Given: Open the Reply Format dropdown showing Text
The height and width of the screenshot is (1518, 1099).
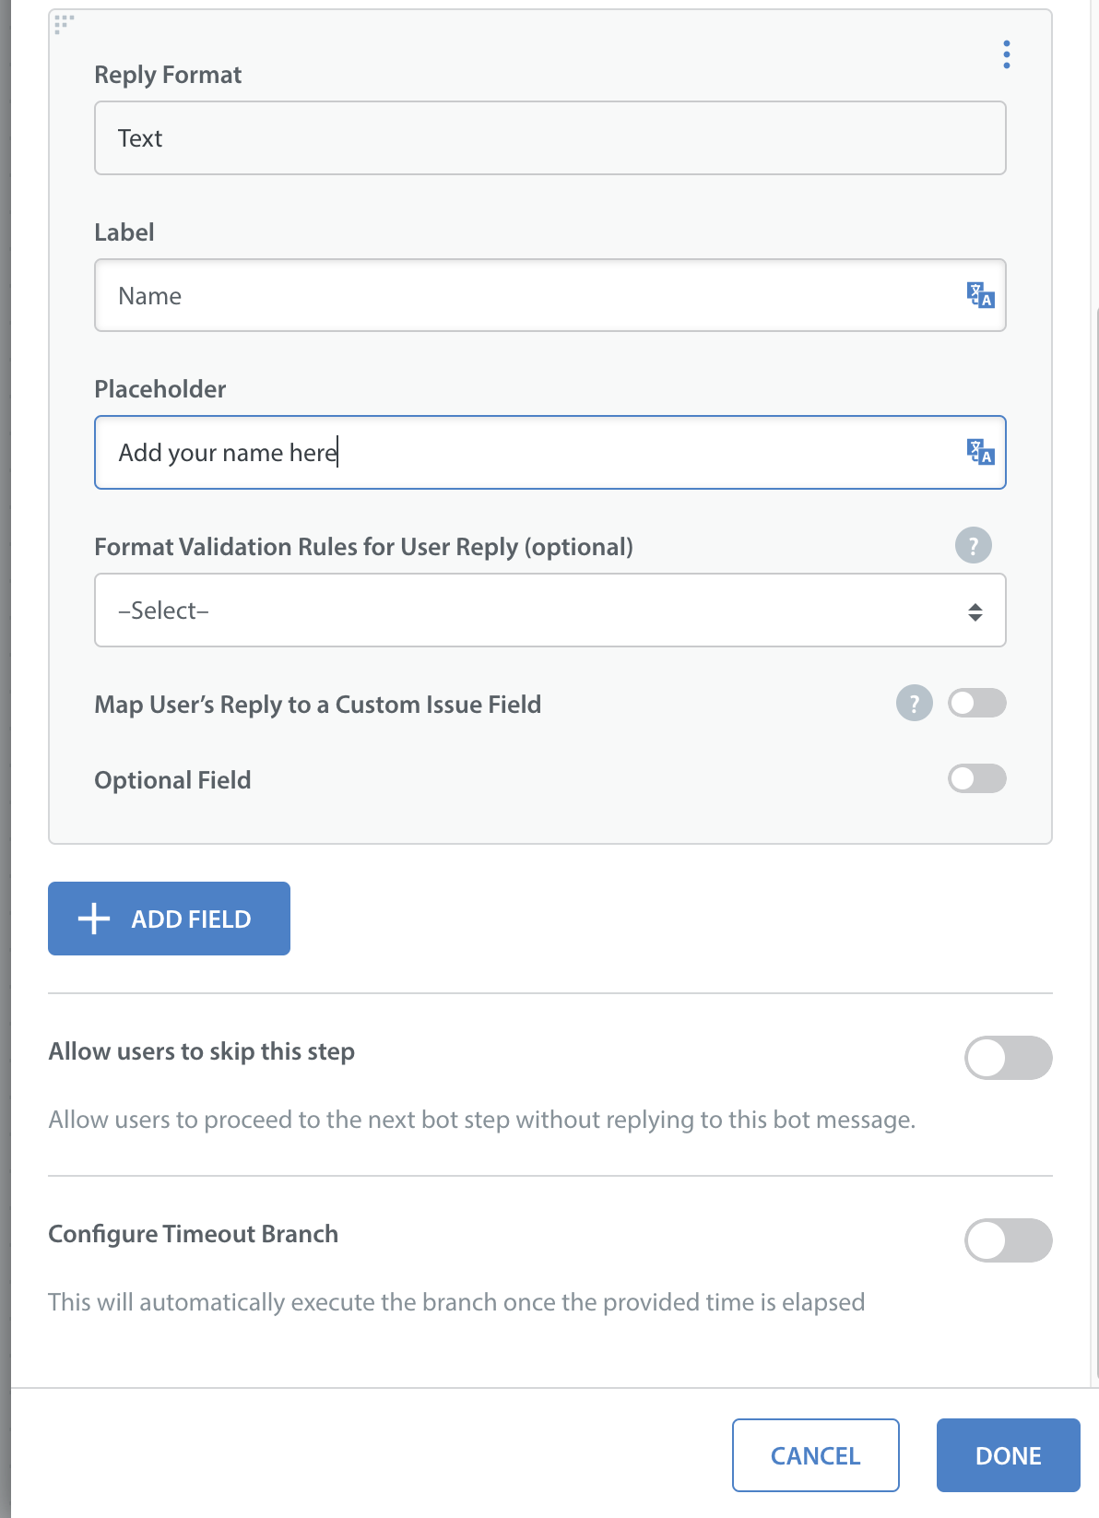Looking at the screenshot, I should tap(549, 138).
